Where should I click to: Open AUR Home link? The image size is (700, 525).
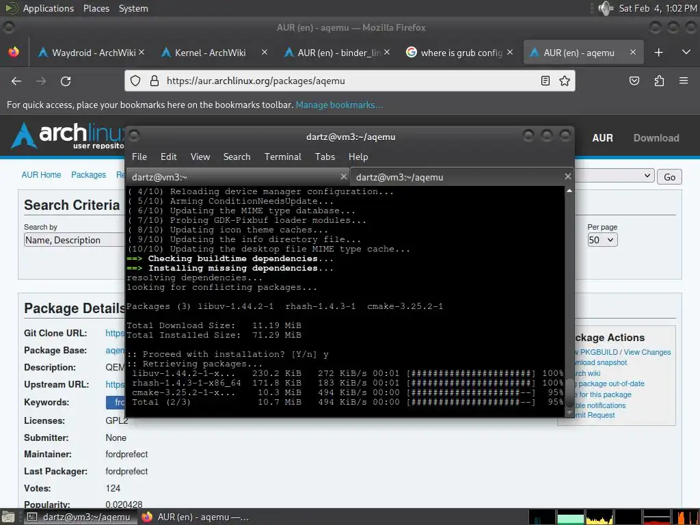(x=41, y=174)
